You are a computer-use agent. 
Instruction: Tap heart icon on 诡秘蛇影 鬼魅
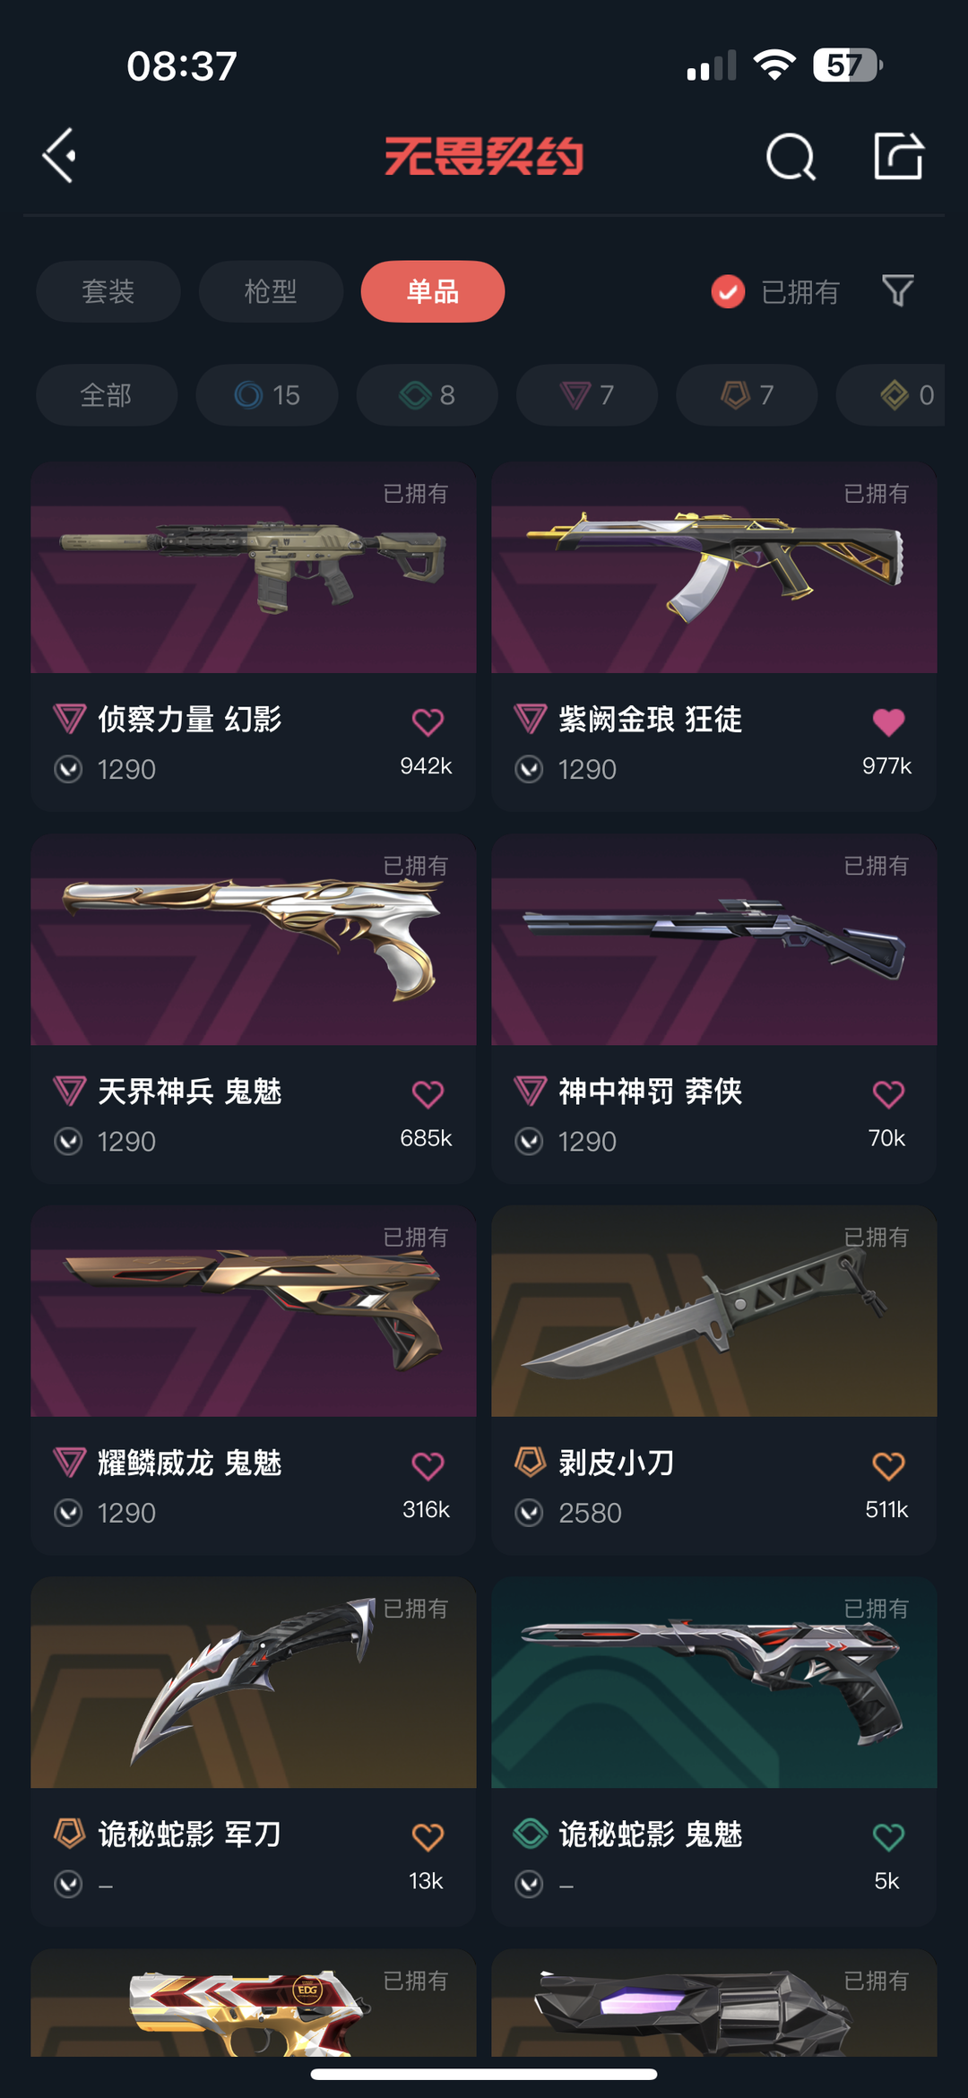[888, 1836]
